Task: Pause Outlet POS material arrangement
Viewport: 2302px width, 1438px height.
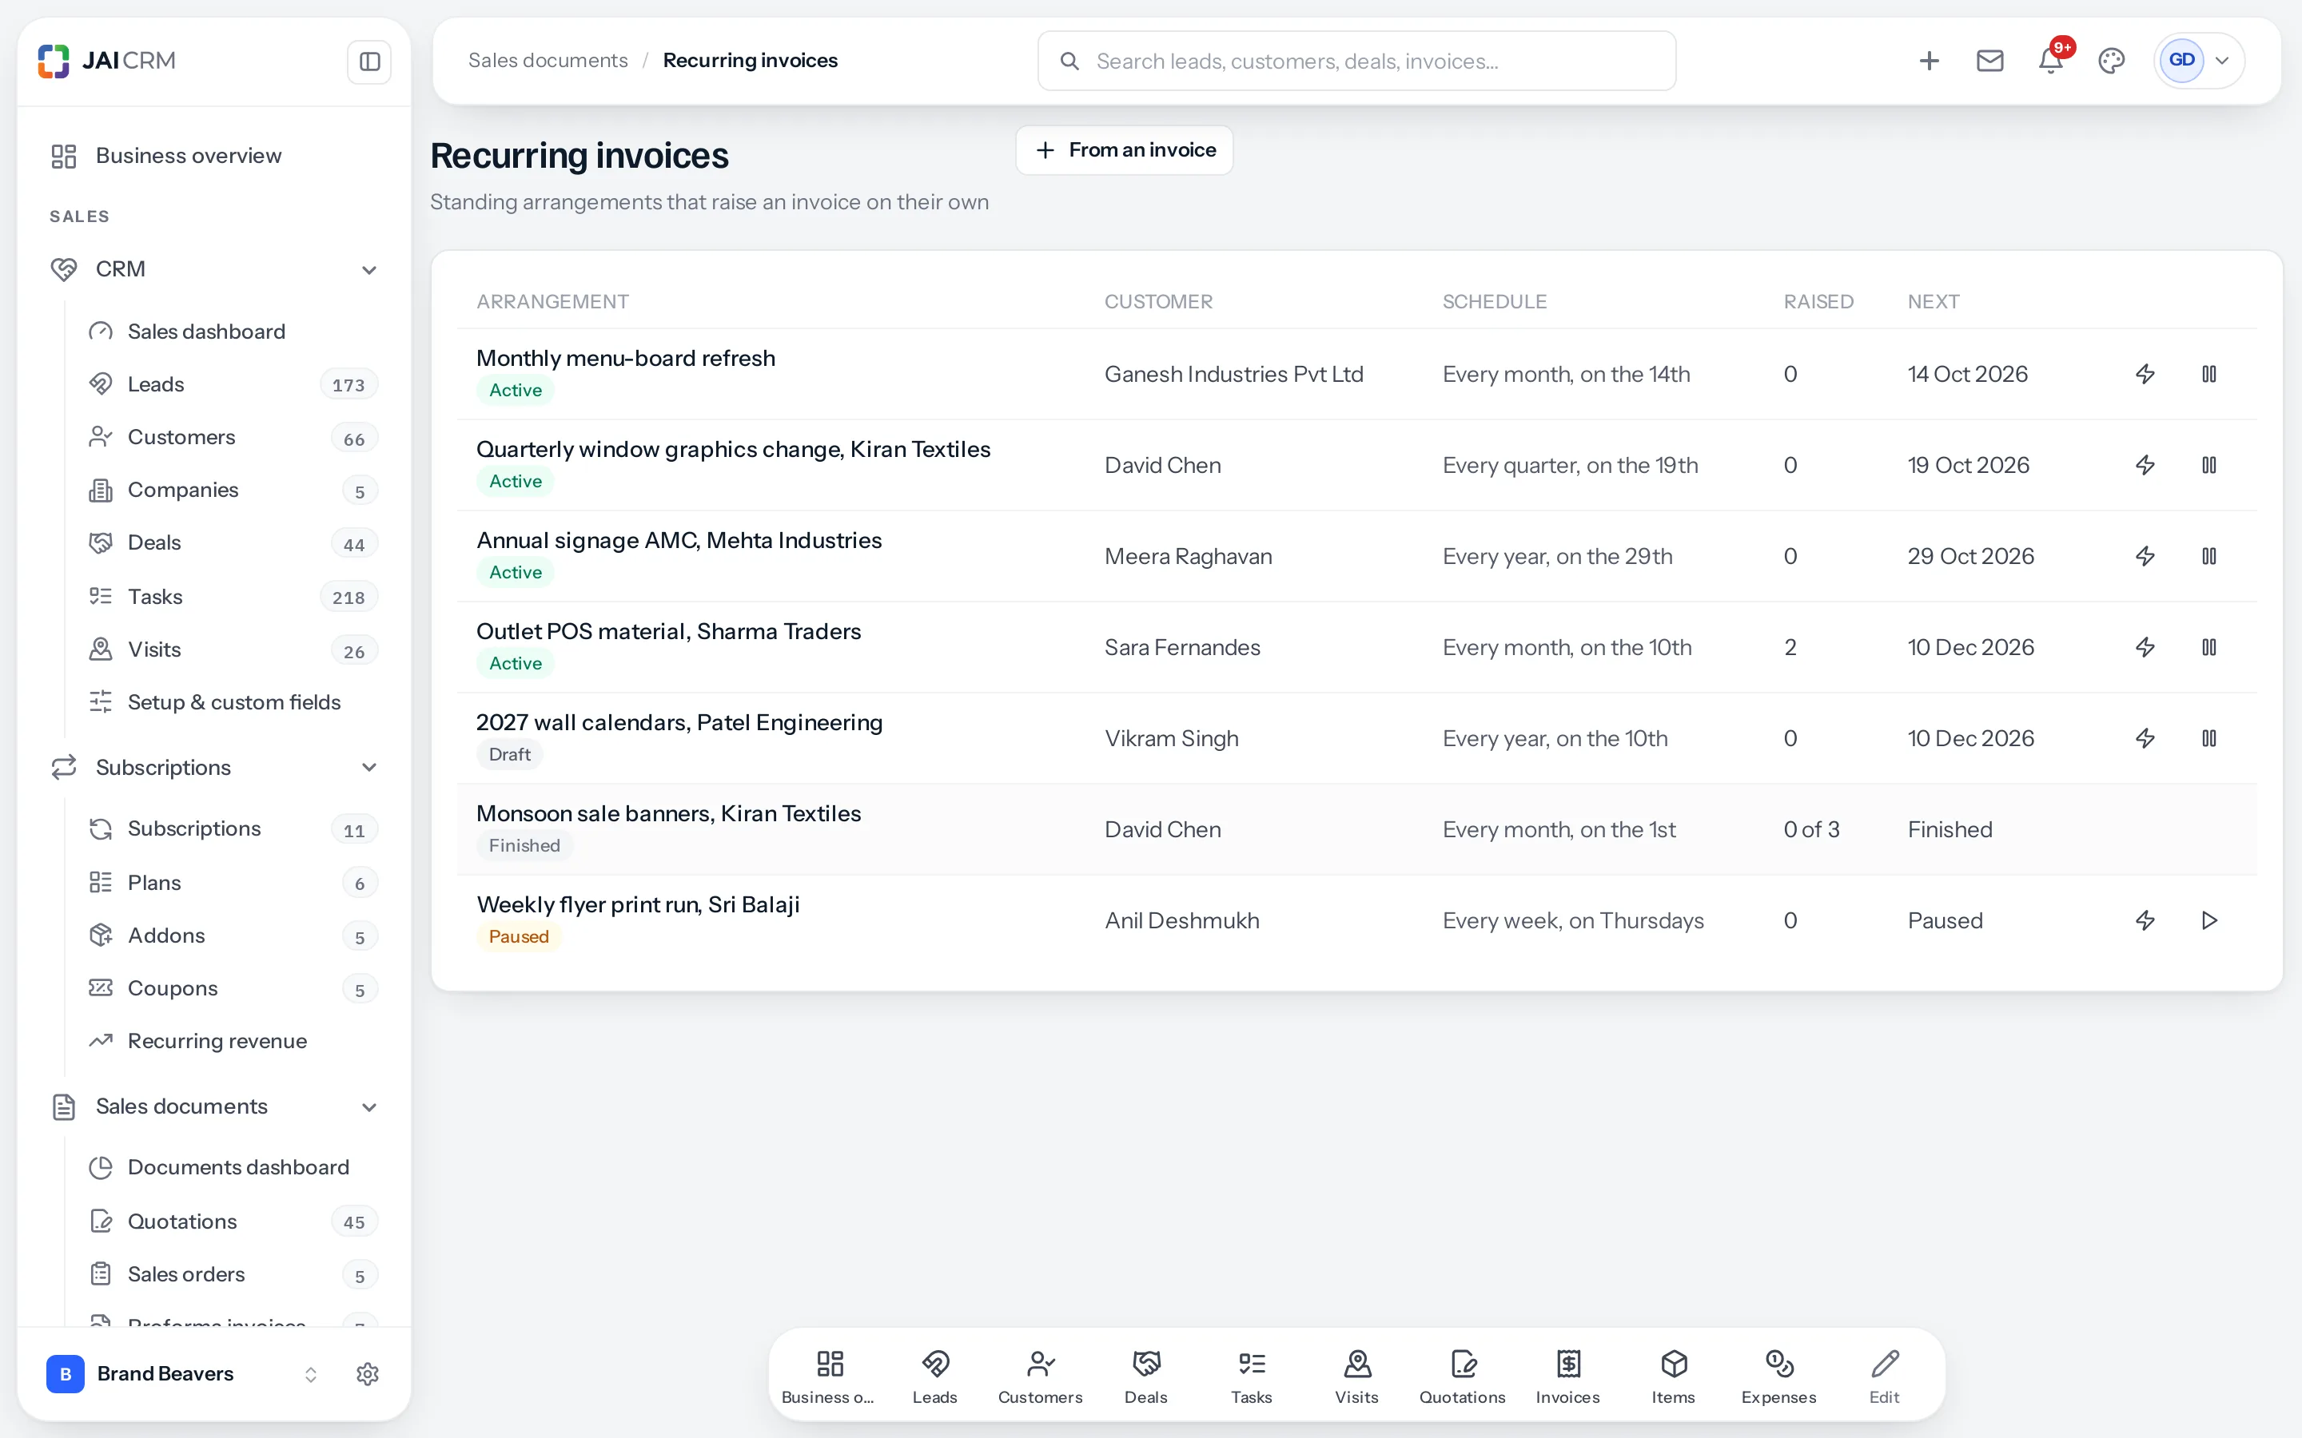Action: pyautogui.click(x=2208, y=647)
